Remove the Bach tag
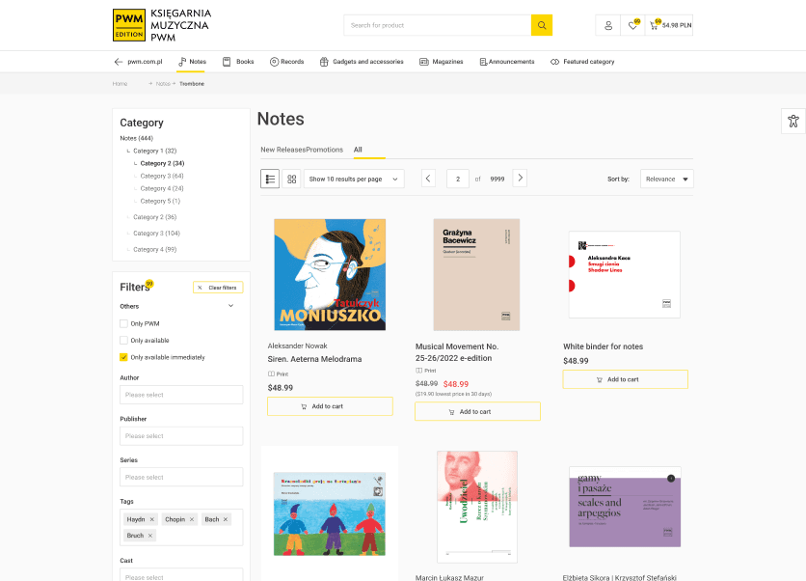The image size is (806, 581). (226, 520)
